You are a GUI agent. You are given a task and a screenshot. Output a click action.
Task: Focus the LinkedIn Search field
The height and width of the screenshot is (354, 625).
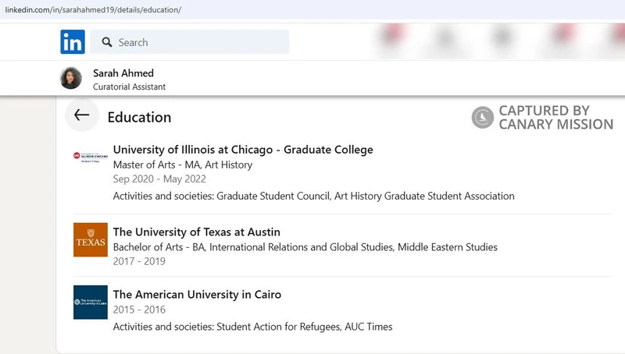tap(189, 42)
